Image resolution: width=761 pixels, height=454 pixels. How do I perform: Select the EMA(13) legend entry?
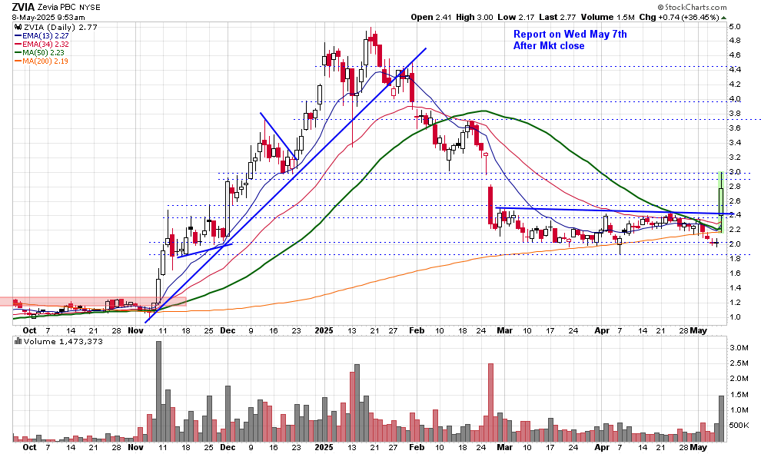click(x=41, y=35)
